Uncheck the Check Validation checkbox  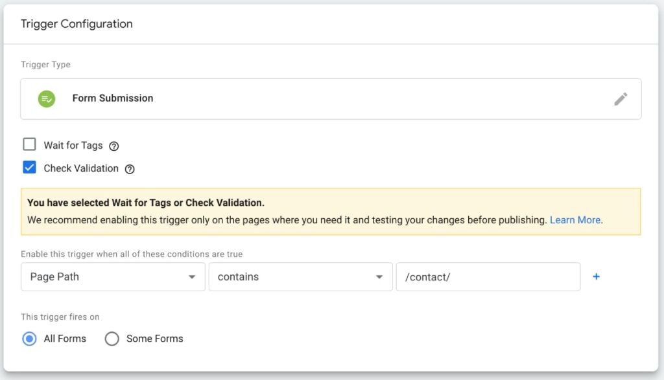[29, 167]
